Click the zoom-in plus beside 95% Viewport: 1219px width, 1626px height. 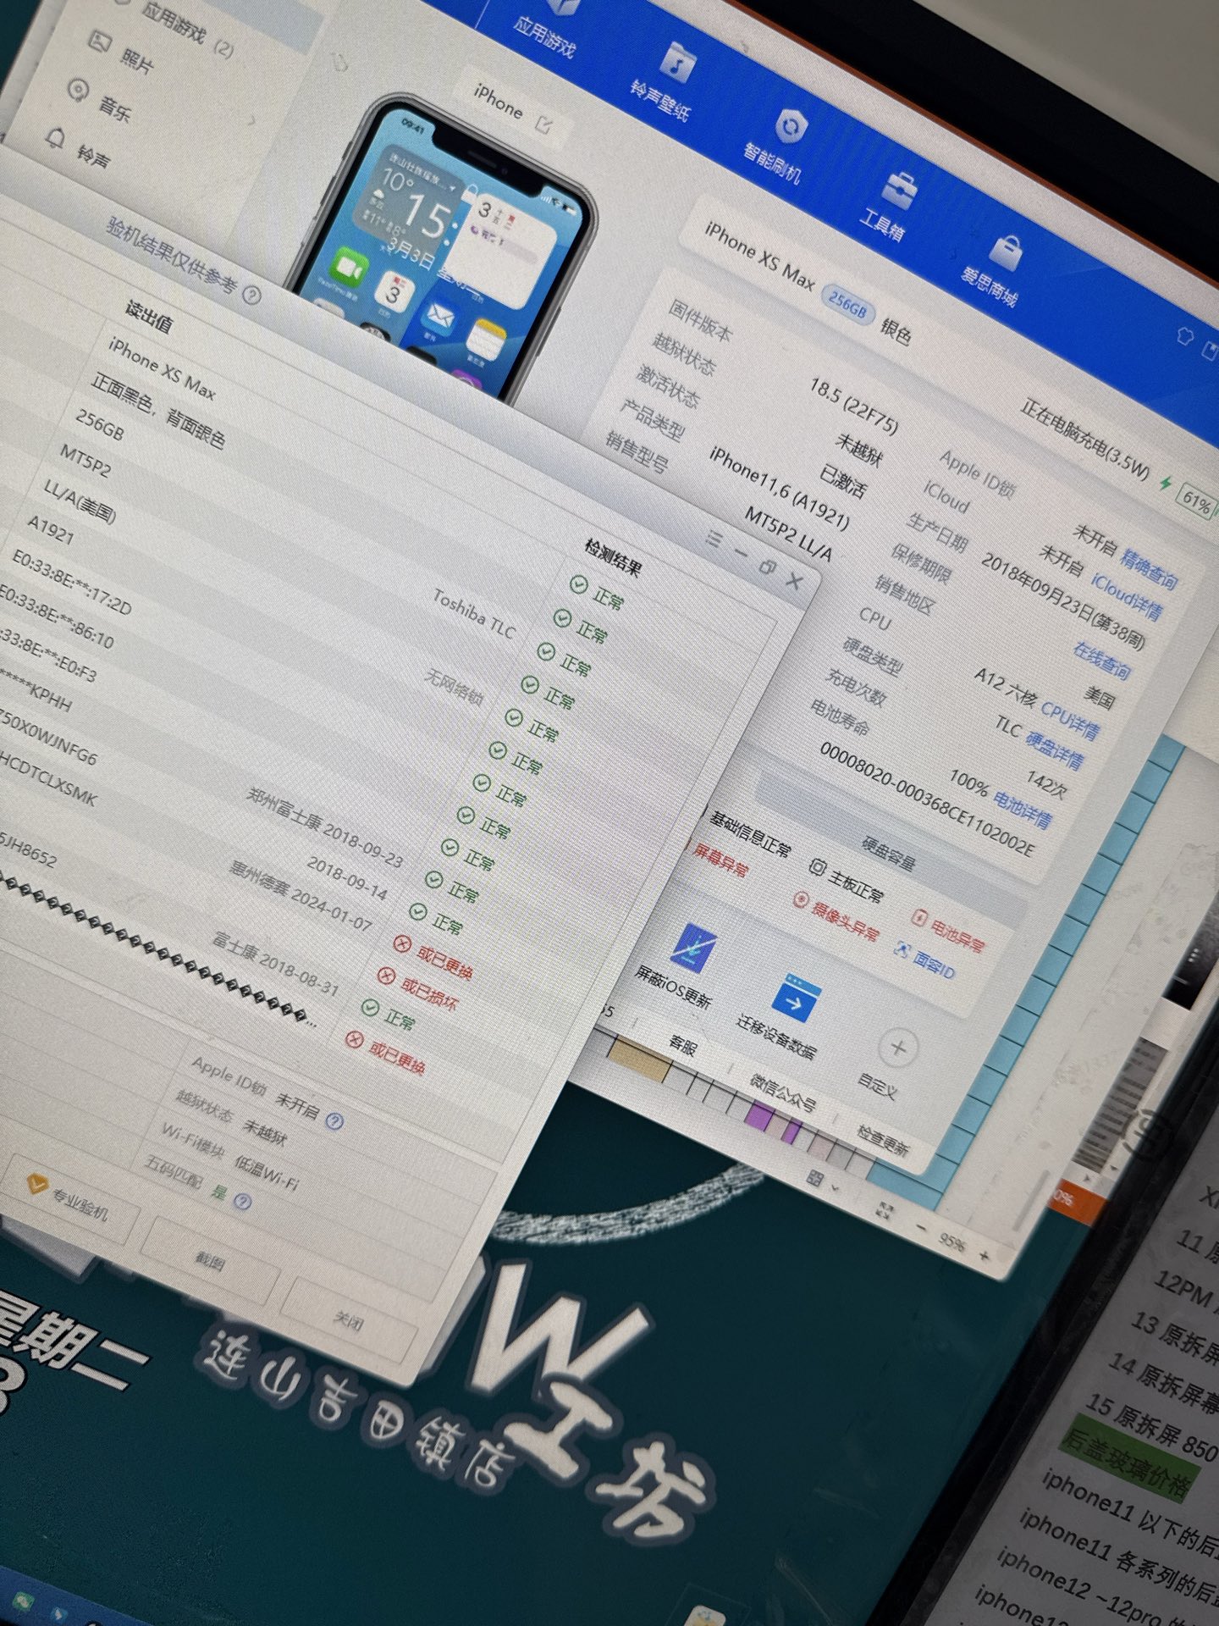pyautogui.click(x=984, y=1255)
